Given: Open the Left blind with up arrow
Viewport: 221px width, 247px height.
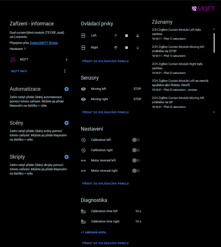Looking at the screenshot, I should point(116,36).
